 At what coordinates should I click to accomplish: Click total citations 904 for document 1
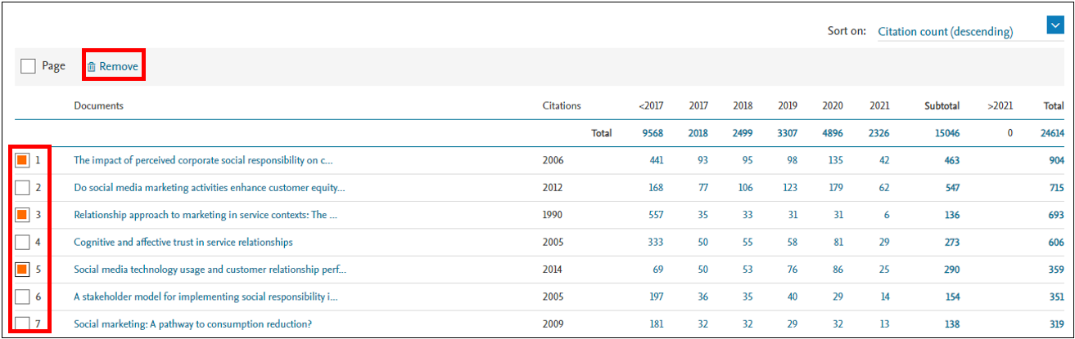click(1055, 160)
